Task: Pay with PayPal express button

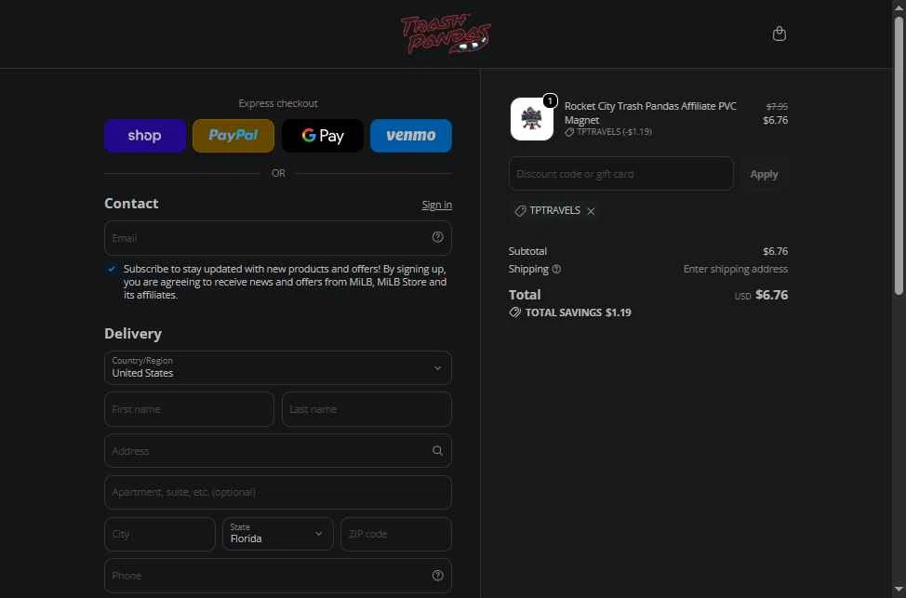Action: tap(233, 136)
